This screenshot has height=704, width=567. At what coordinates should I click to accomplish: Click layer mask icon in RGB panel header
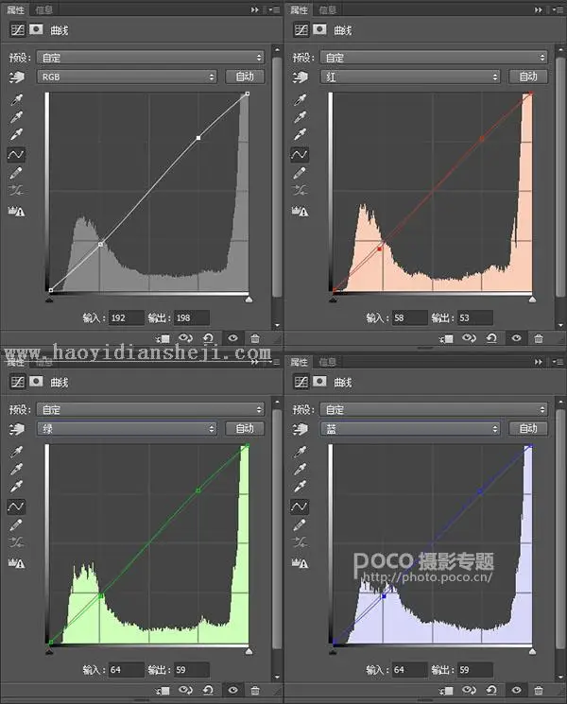[x=36, y=29]
